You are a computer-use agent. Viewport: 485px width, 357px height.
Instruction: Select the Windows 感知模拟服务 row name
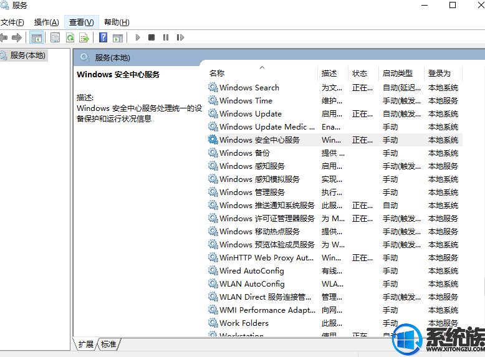point(259,179)
